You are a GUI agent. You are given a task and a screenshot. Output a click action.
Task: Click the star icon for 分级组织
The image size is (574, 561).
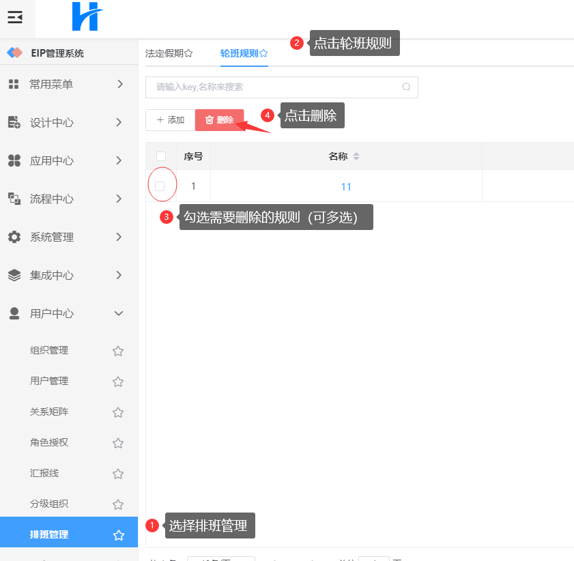(118, 504)
